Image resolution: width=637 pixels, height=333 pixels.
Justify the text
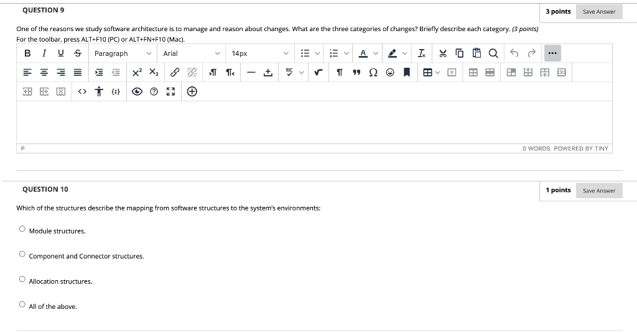[x=78, y=72]
